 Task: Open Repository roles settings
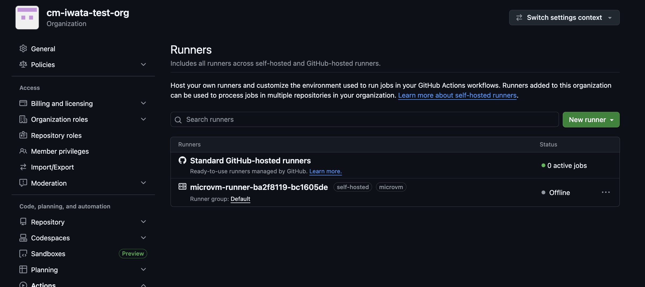coord(56,135)
